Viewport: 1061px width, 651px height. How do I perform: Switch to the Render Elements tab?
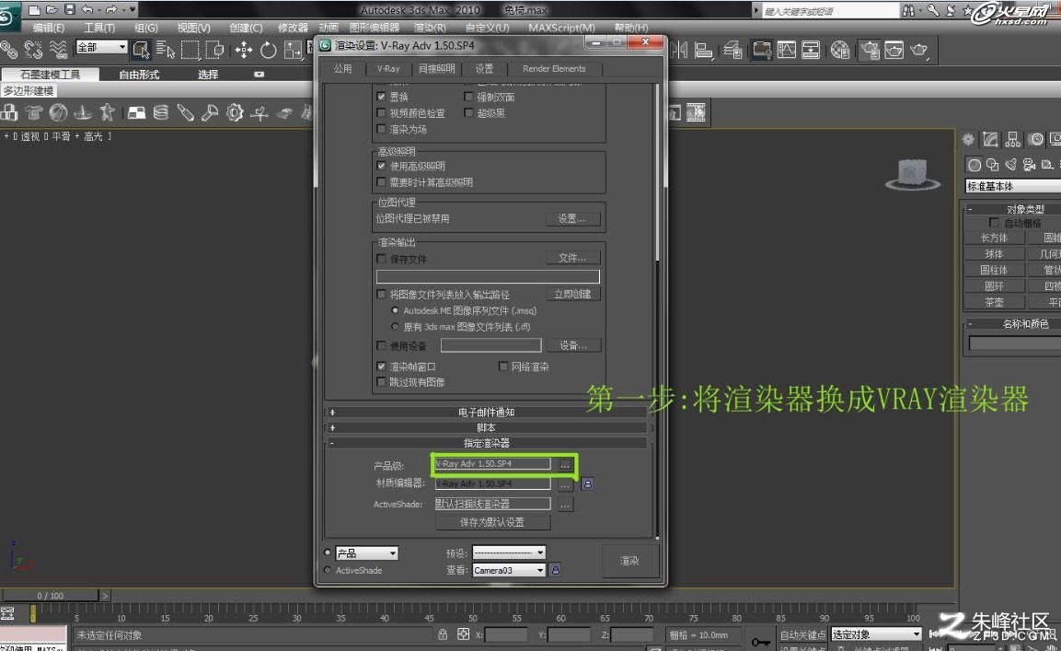[x=554, y=68]
